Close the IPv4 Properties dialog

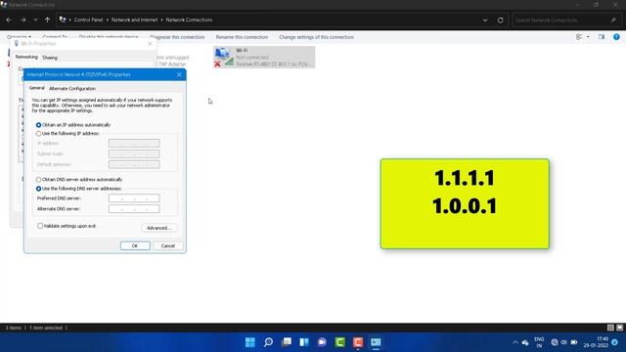[x=179, y=74]
